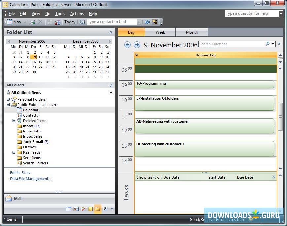The width and height of the screenshot is (287, 226).
Task: Go to next month in date navigator
Action: 110,41
